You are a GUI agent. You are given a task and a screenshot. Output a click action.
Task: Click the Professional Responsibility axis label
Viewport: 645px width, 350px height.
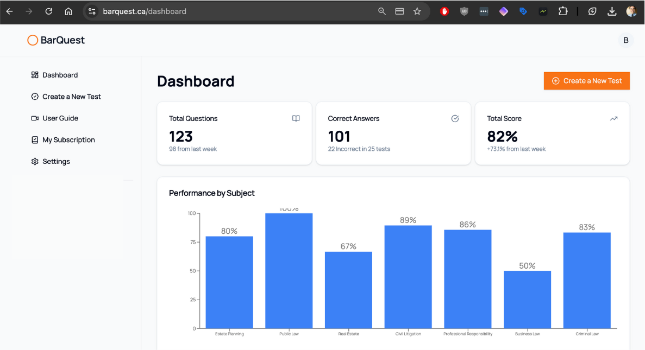coord(468,334)
